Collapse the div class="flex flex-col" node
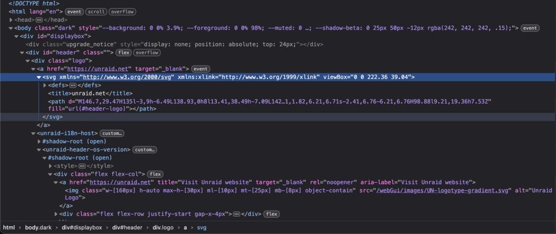Viewport: 556px width, 234px height. point(51,174)
